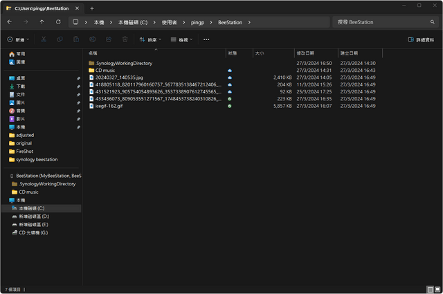This screenshot has height=294, width=443.
Task: Click the Cut scissors icon
Action: (x=44, y=39)
